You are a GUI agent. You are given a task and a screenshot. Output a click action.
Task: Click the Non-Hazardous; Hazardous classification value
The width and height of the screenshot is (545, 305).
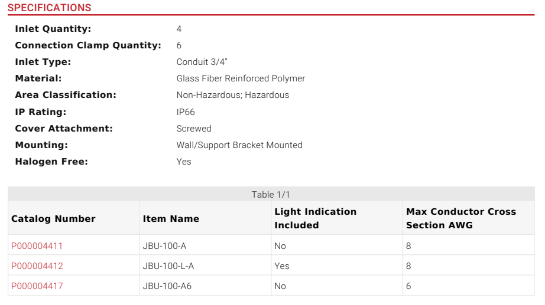tap(232, 95)
